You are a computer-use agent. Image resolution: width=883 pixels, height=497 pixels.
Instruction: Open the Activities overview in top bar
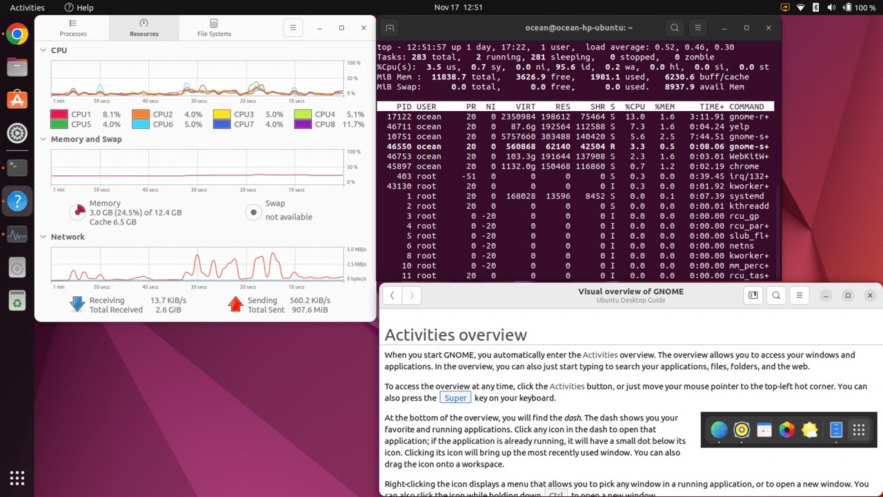point(27,8)
